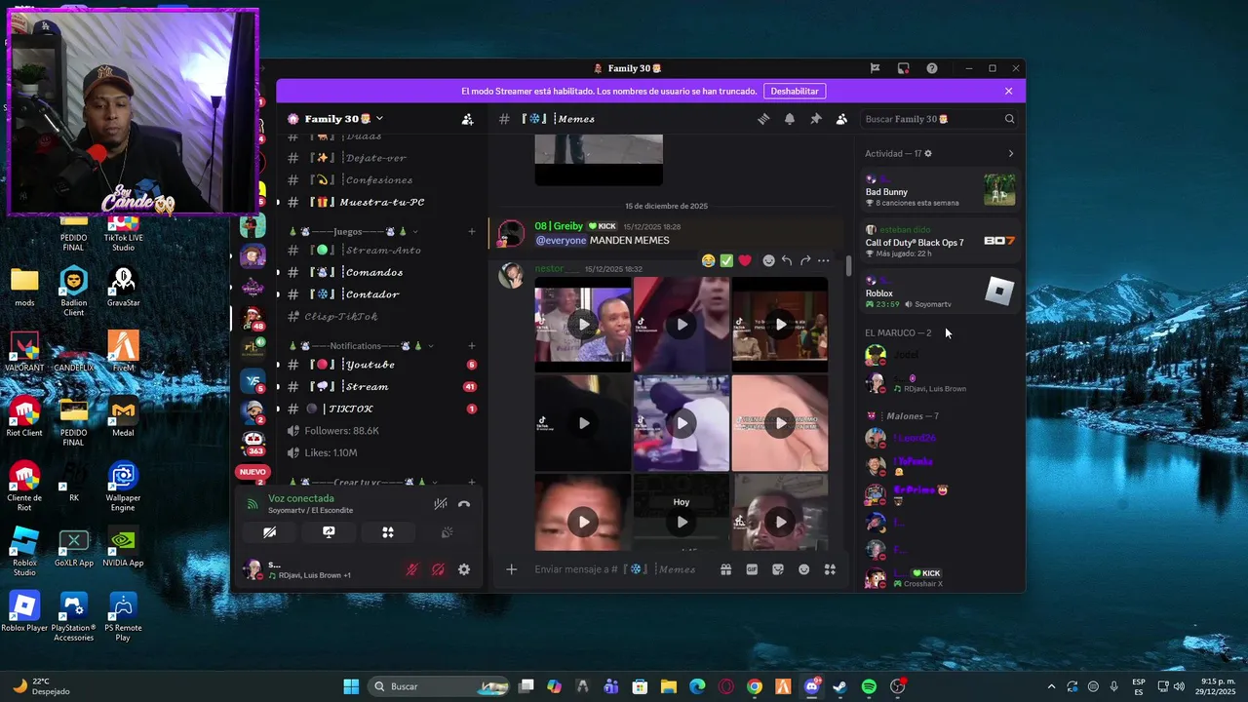Open Discord help question mark icon
1248x702 pixels.
point(932,68)
